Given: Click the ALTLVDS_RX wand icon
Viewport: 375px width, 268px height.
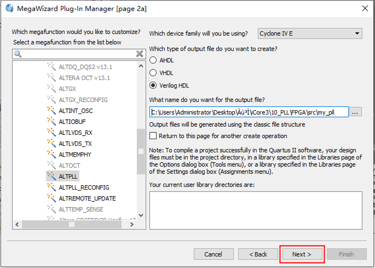Looking at the screenshot, I should tap(52, 133).
